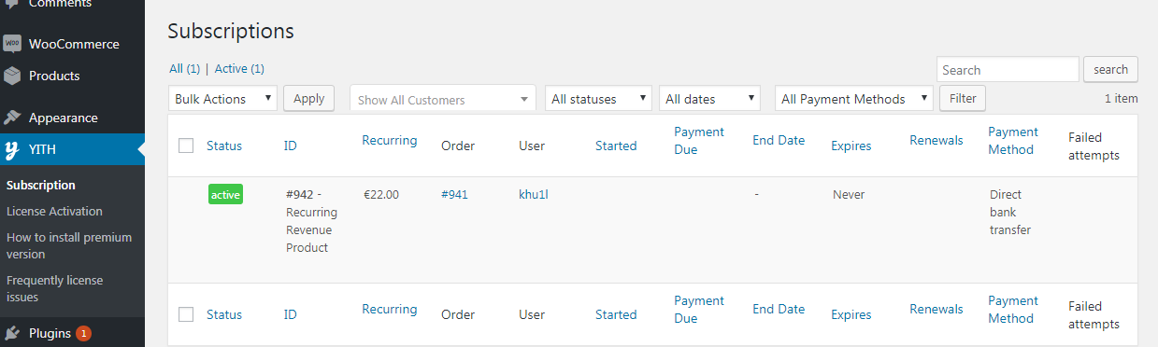Screen dimensions: 1158x347
Task: Click the search button
Action: (x=1110, y=69)
